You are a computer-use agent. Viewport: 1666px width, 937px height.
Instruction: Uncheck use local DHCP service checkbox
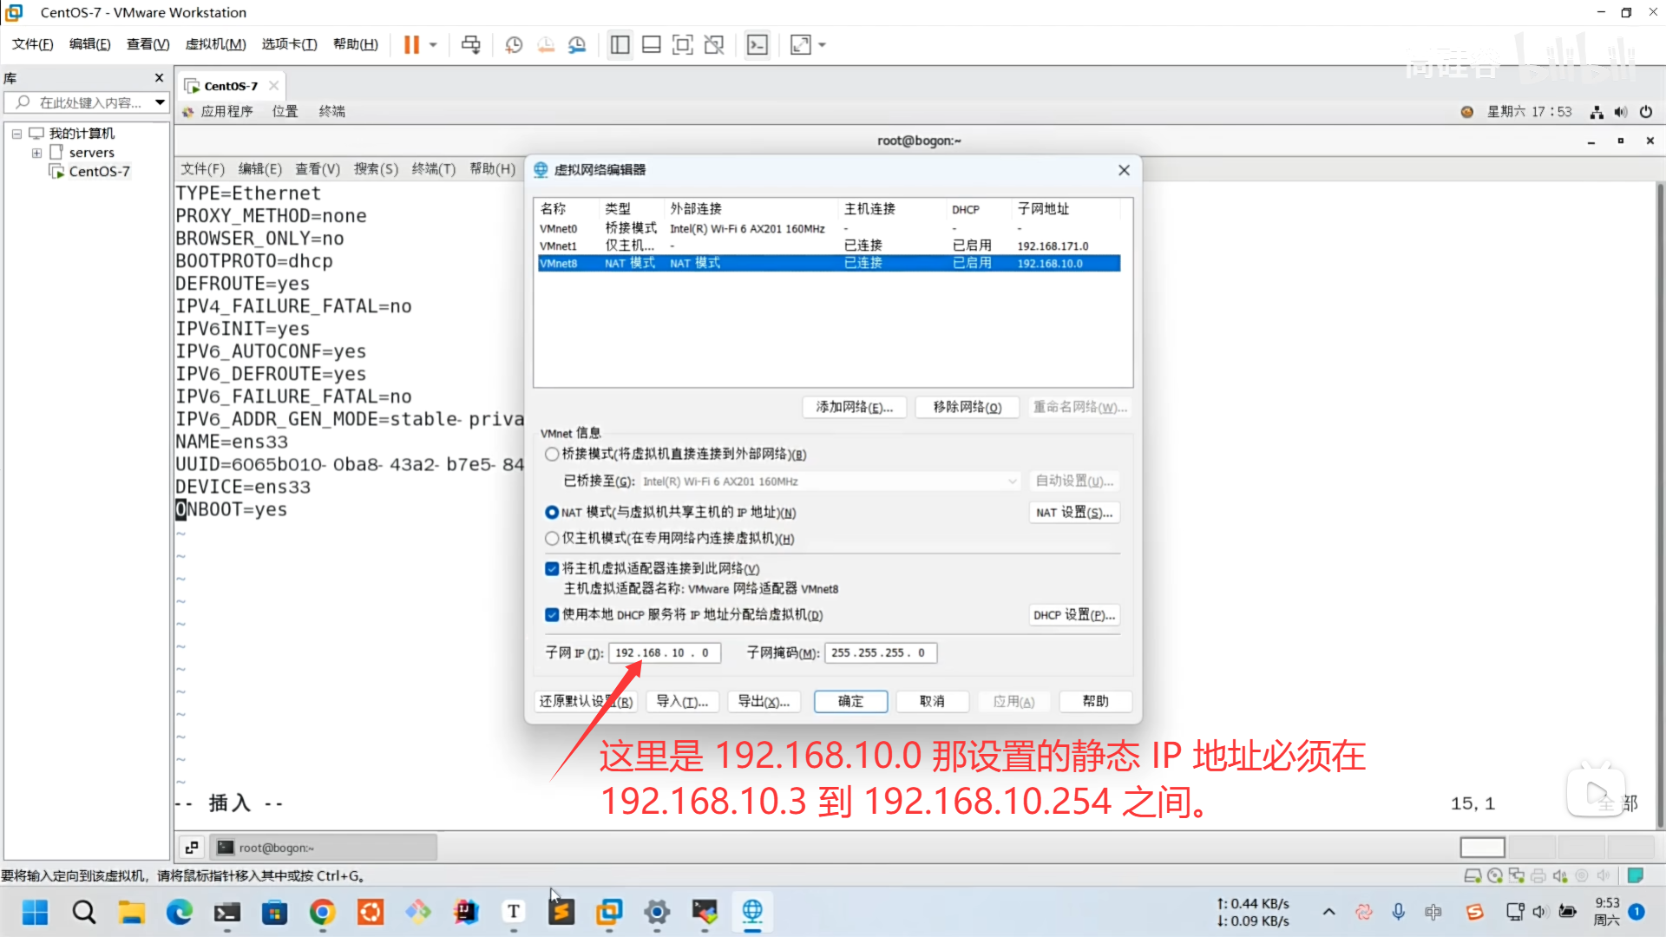552,614
